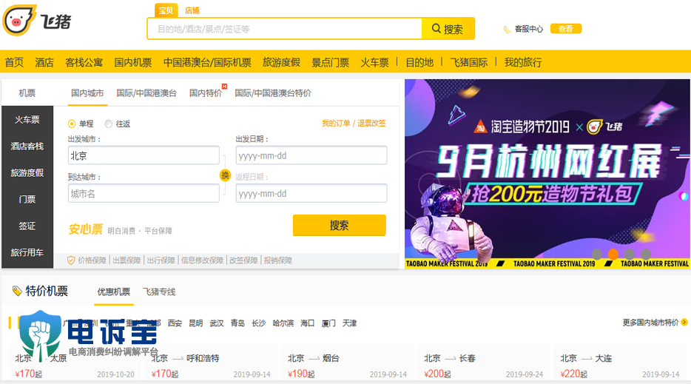The height and width of the screenshot is (384, 691).
Task: Select 签证 in the left sidebar
Action: 27,226
